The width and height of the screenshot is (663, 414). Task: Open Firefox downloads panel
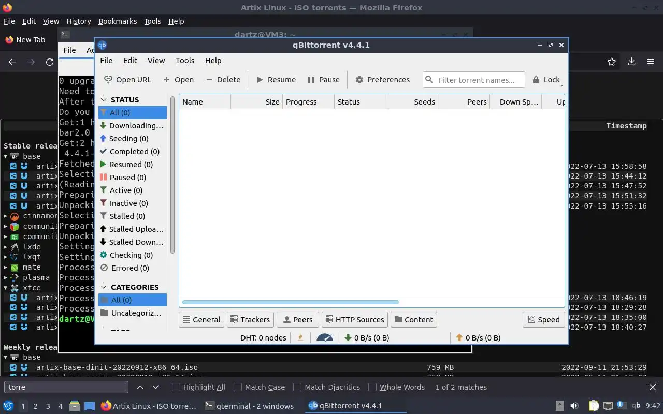point(631,62)
